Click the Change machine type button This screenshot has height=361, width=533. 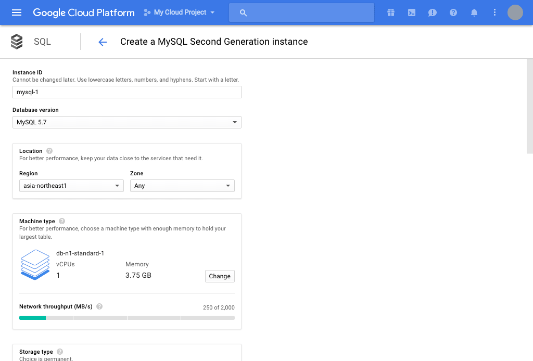[x=220, y=276]
